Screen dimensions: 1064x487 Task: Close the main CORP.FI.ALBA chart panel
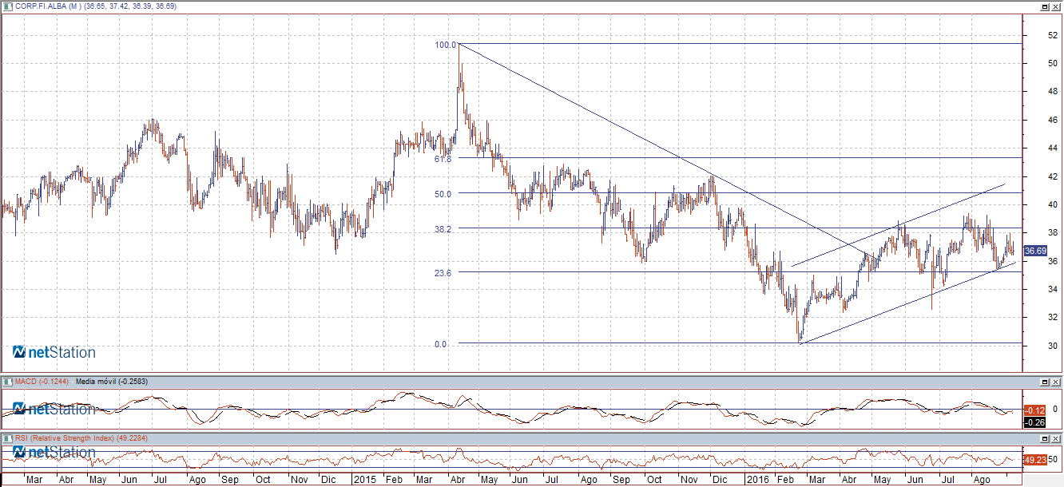(x=1056, y=6)
